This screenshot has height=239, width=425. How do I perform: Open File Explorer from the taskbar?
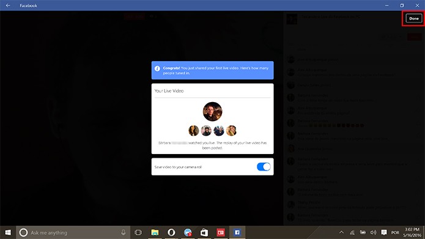coord(155,232)
